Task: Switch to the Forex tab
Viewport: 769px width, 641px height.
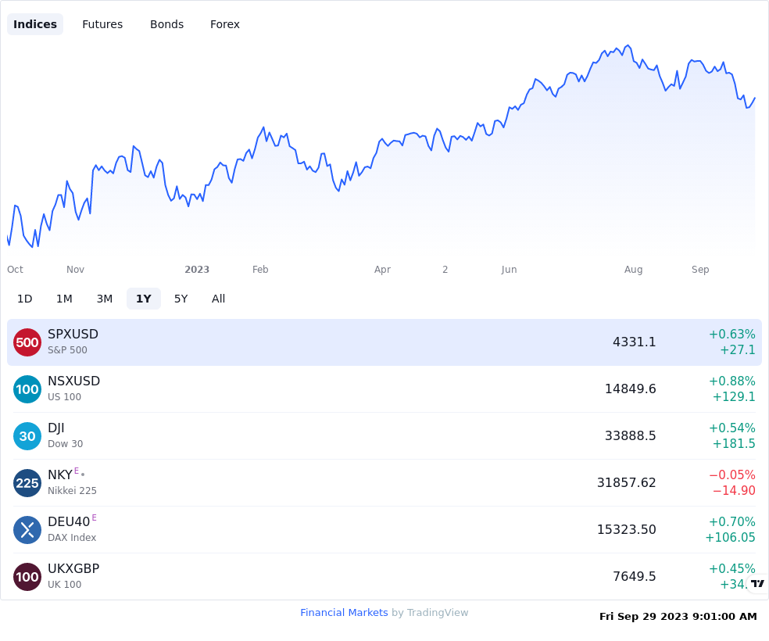Action: tap(224, 24)
